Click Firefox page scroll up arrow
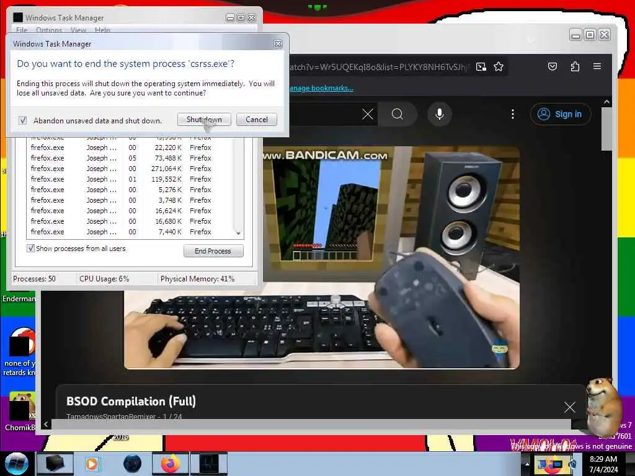This screenshot has width=635, height=476. 606,102
